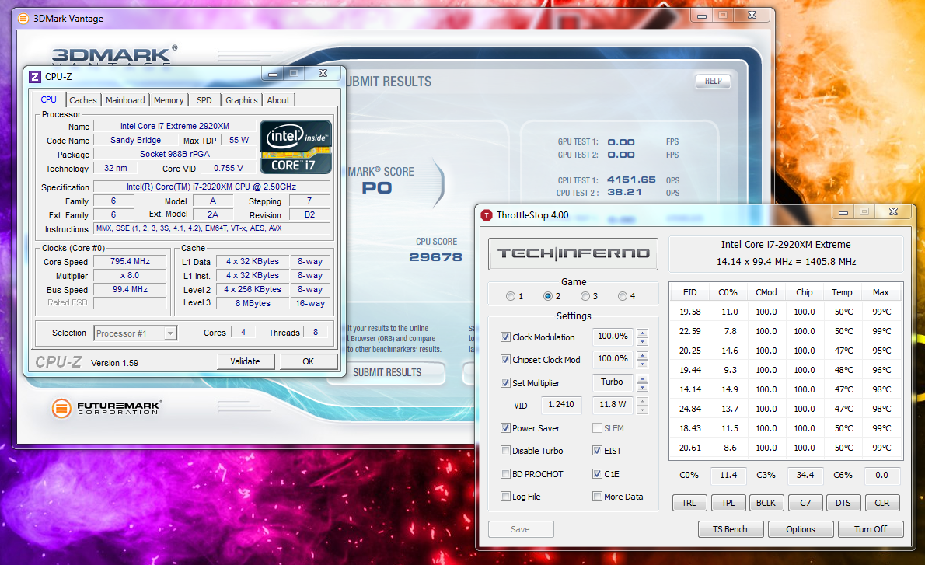Click the FID column header in ThrottleStop
Image resolution: width=925 pixels, height=565 pixels.
[x=689, y=292]
